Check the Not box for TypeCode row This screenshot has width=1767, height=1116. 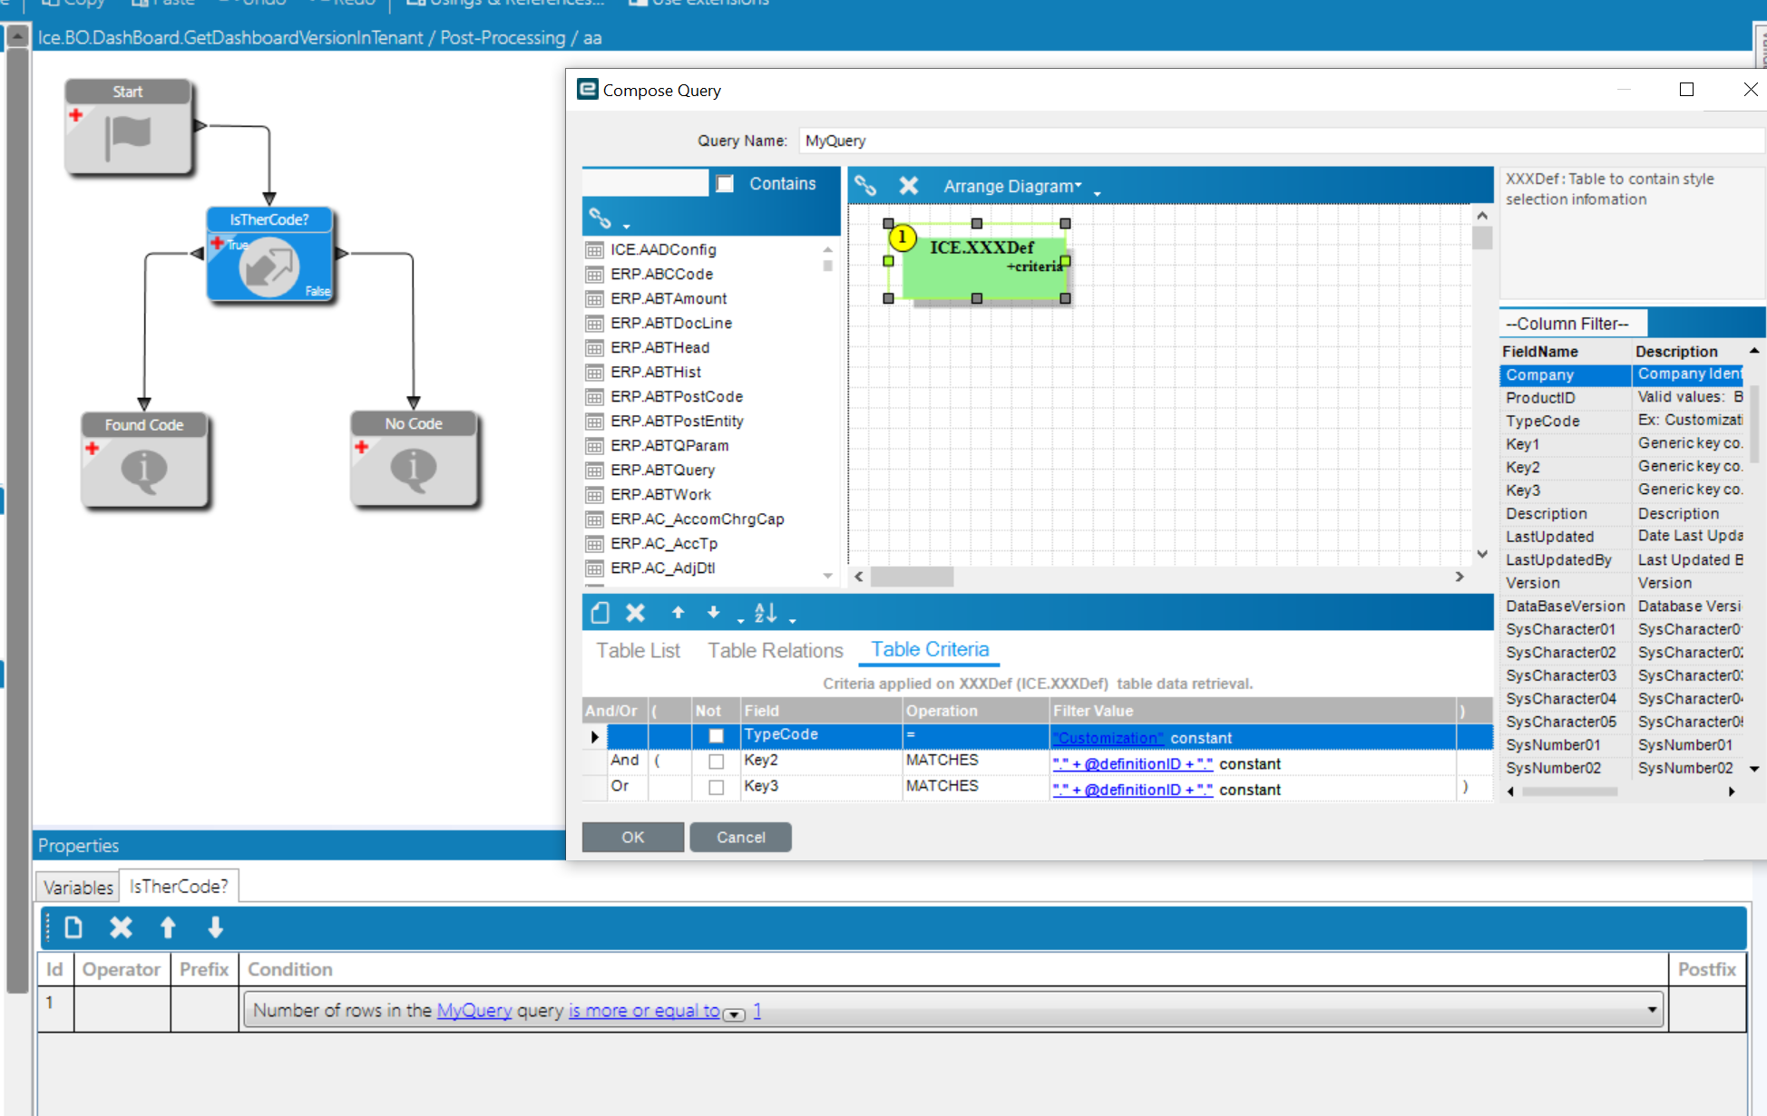716,736
